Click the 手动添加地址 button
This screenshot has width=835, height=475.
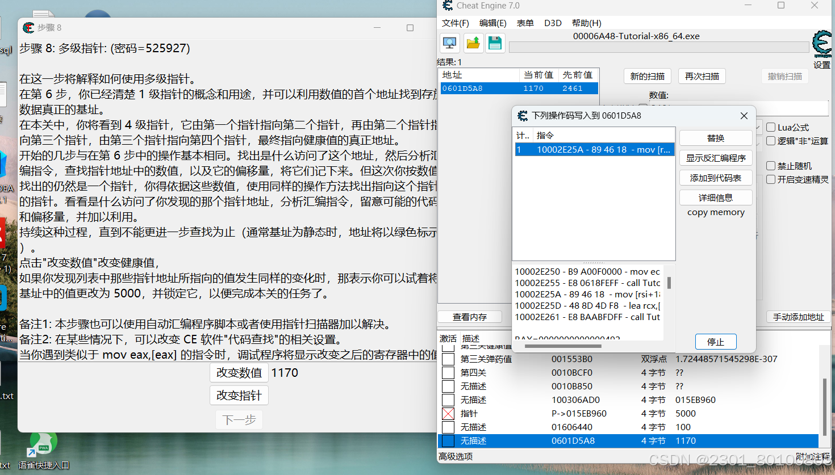(x=798, y=317)
